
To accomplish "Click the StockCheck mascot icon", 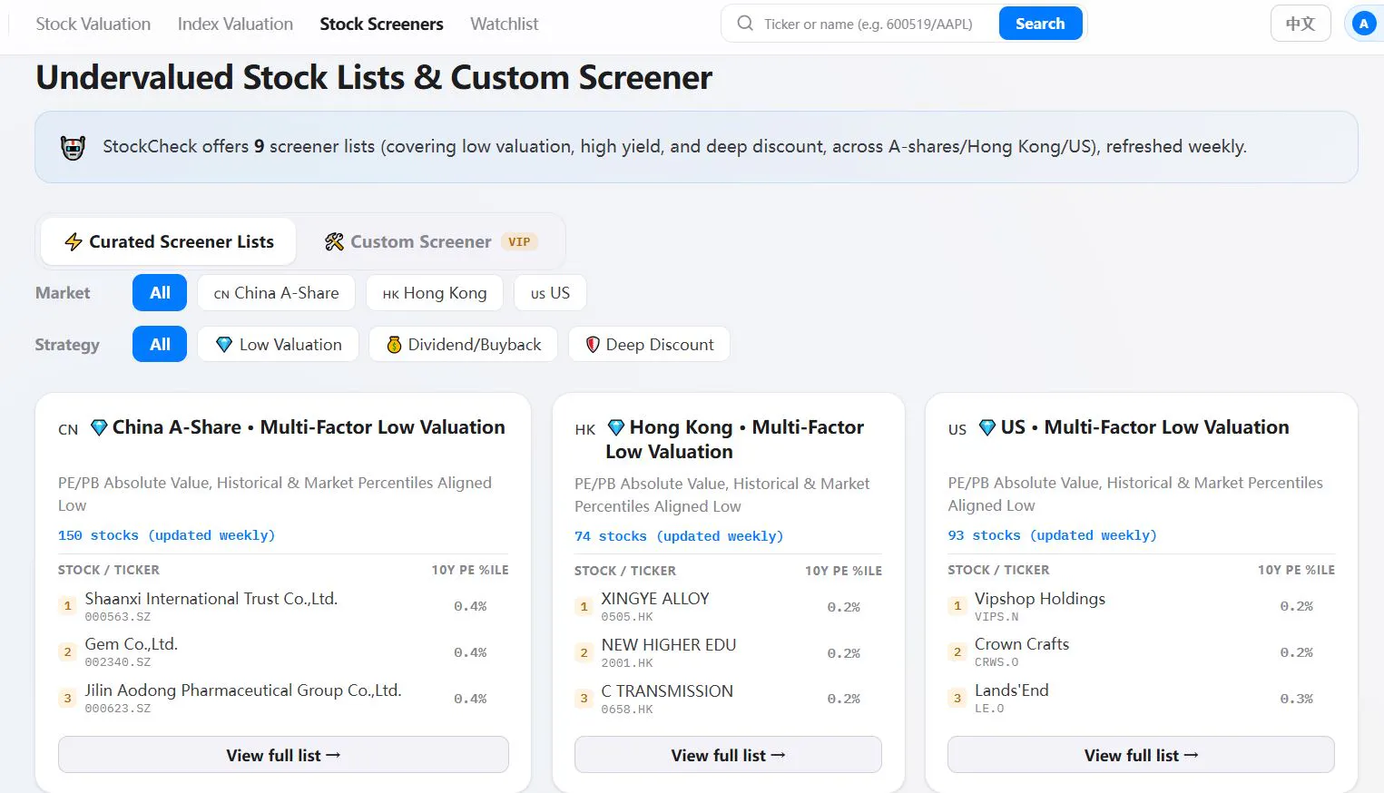I will [73, 147].
